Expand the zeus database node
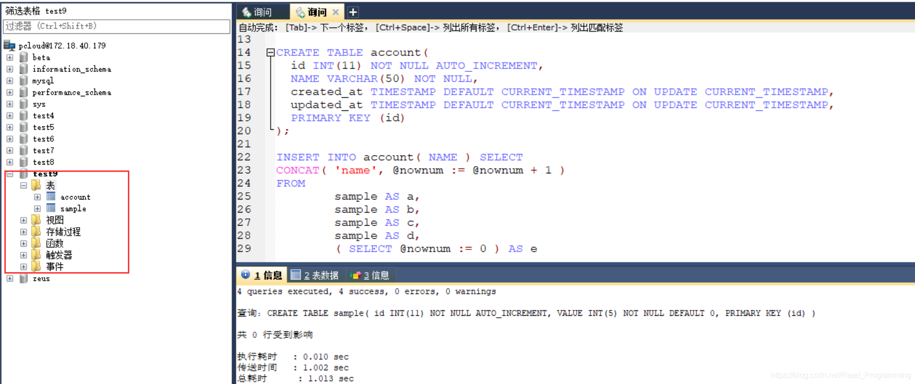This screenshot has width=915, height=384. pyautogui.click(x=10, y=278)
